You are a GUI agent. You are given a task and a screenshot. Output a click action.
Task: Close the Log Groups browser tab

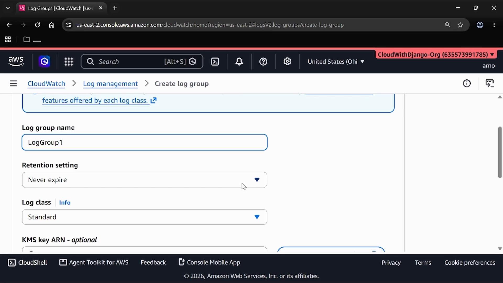tap(101, 8)
